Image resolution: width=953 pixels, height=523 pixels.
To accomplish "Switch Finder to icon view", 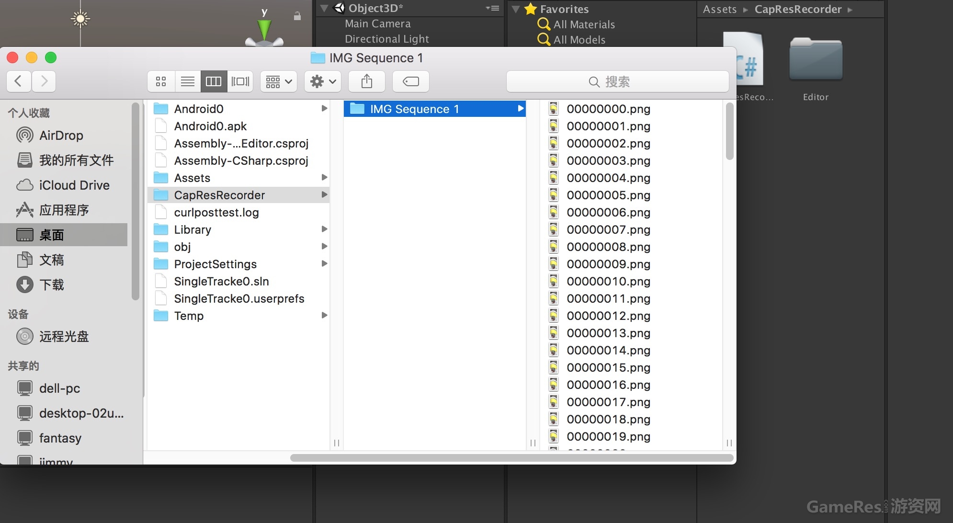I will pos(161,81).
